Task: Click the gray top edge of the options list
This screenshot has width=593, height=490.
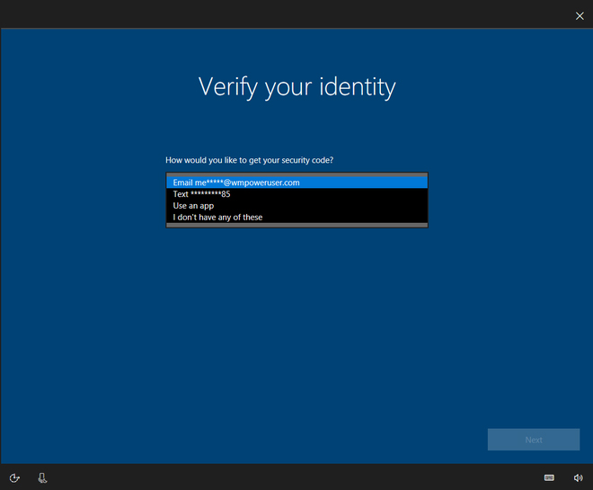Action: [x=296, y=174]
